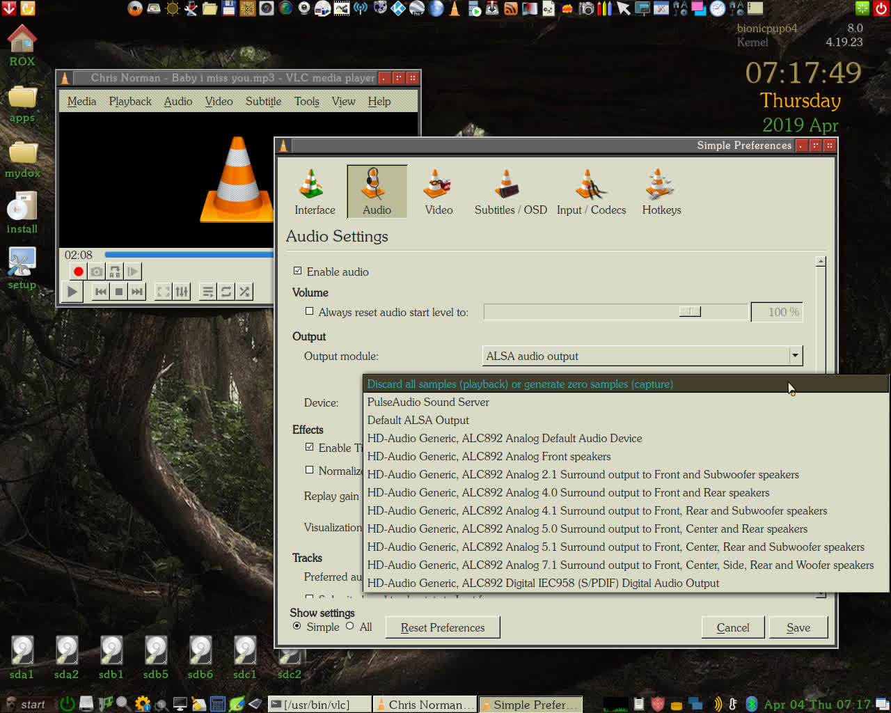
Task: Click the scroll up arrow in Audio Settings
Action: click(821, 261)
